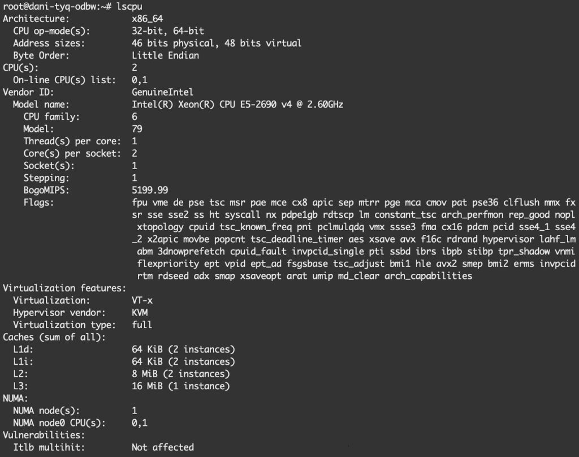Screen dimensions: 579x457
Task: Click the Flags label
Action: click(x=38, y=202)
